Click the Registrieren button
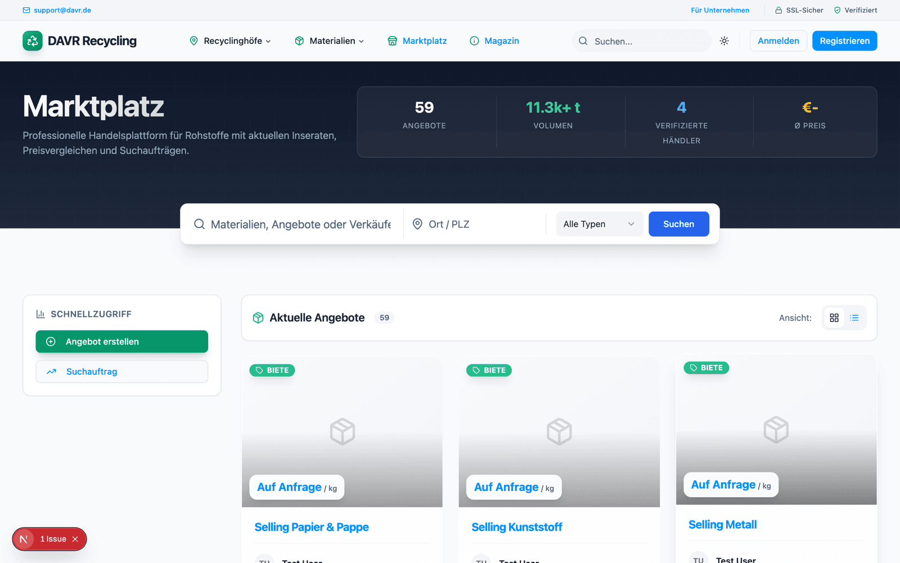The width and height of the screenshot is (900, 563). pos(844,41)
